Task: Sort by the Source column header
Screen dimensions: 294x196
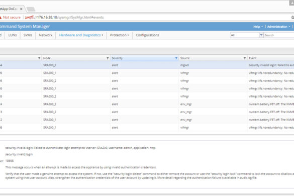Action: pyautogui.click(x=185, y=58)
